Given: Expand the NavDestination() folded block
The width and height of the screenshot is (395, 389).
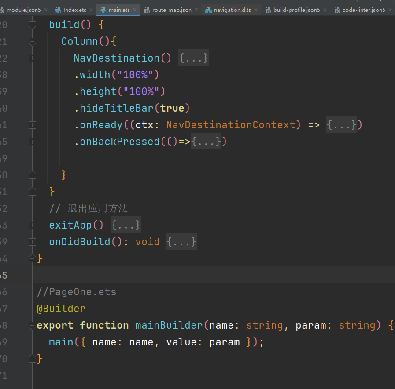Looking at the screenshot, I should pos(32,58).
